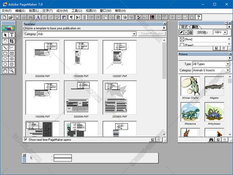Select the Pointer arrow tool
Viewport: 233px width, 175px height.
click(5, 35)
